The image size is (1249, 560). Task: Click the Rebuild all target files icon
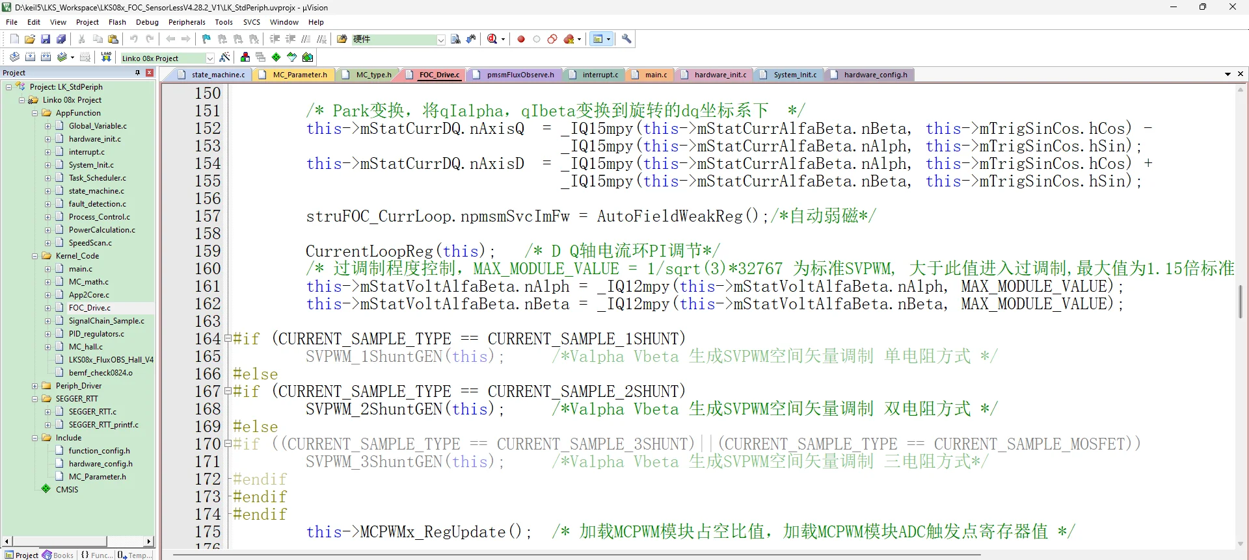[x=46, y=57]
